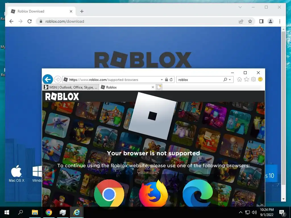The height and width of the screenshot is (218, 291).
Task: Click the security lock icon in Internet Explorer
Action: coord(167,80)
